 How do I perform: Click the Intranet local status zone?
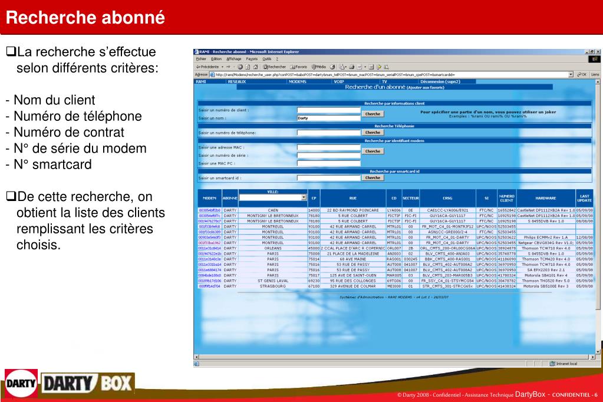pos(564,364)
